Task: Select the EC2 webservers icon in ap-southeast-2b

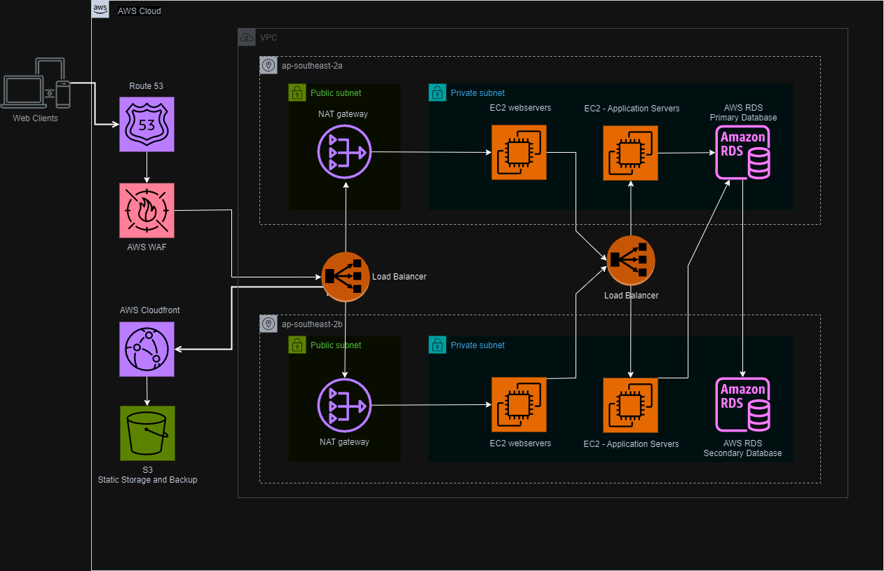Action: (519, 405)
